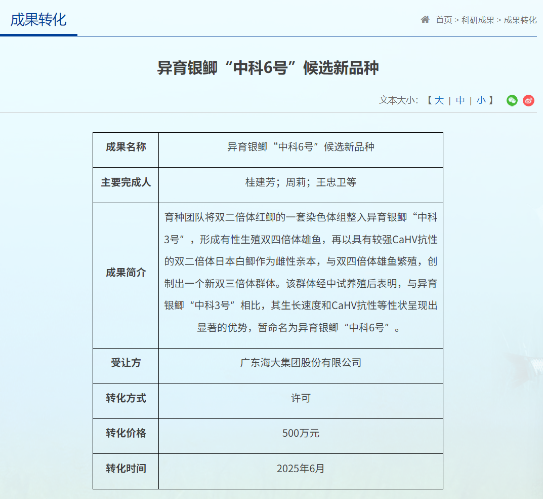Open the 首页 breadcrumb link
The image size is (543, 499).
click(444, 20)
